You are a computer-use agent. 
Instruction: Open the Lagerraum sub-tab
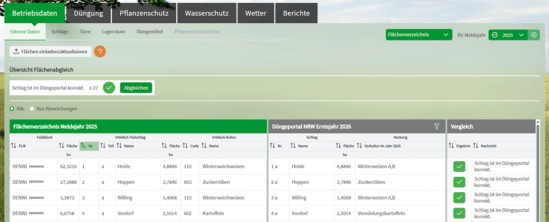pos(113,32)
